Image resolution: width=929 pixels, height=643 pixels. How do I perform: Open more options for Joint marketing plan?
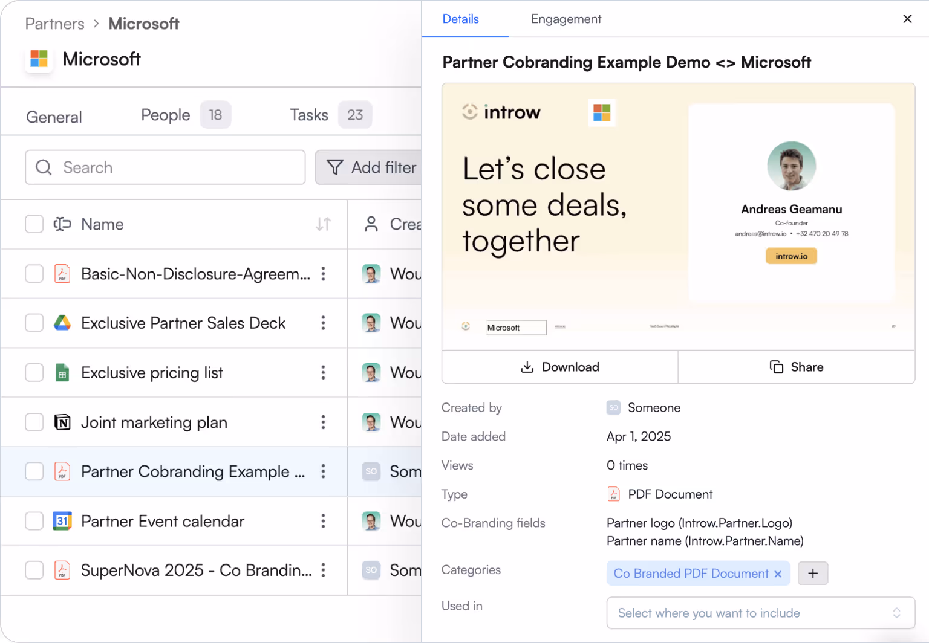click(x=324, y=422)
